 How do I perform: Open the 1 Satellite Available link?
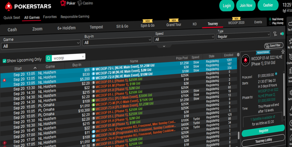262,118
